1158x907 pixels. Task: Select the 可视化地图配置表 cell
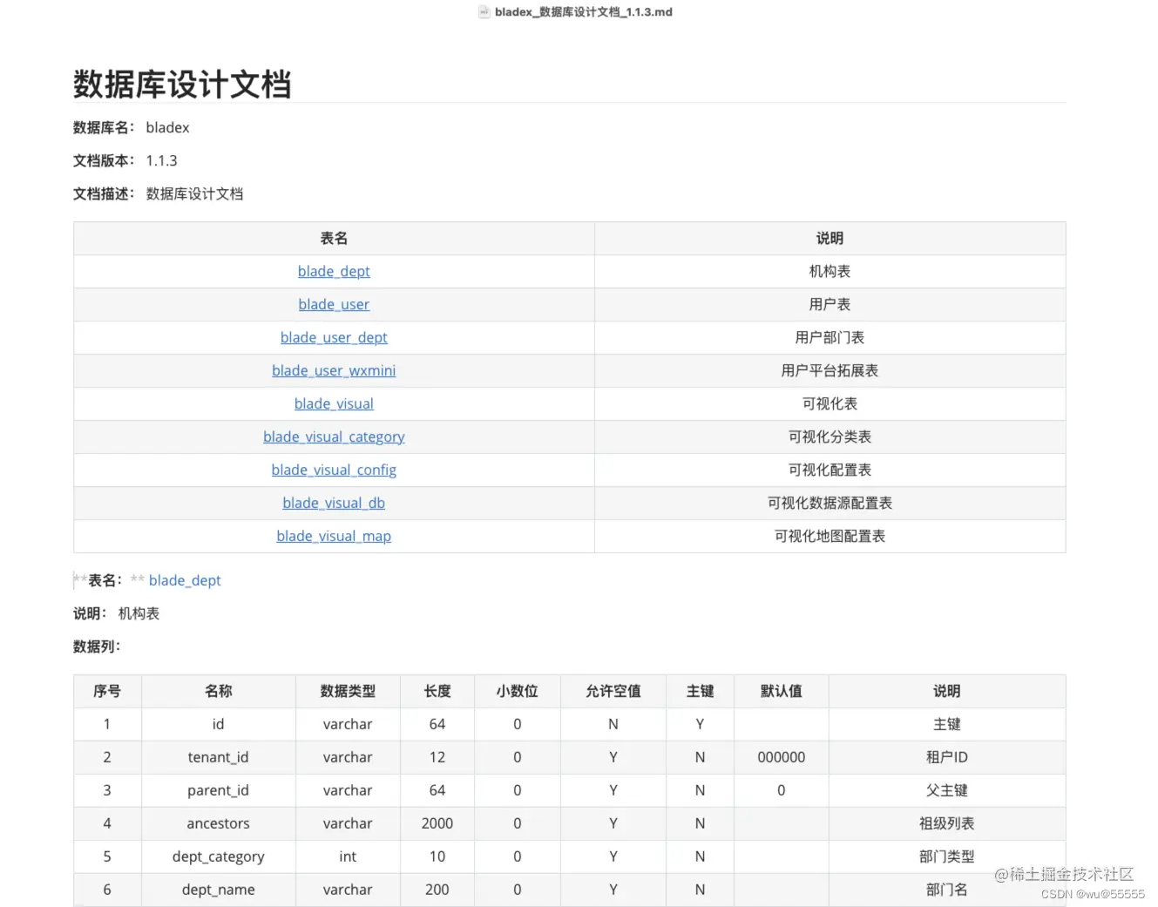[x=830, y=536]
